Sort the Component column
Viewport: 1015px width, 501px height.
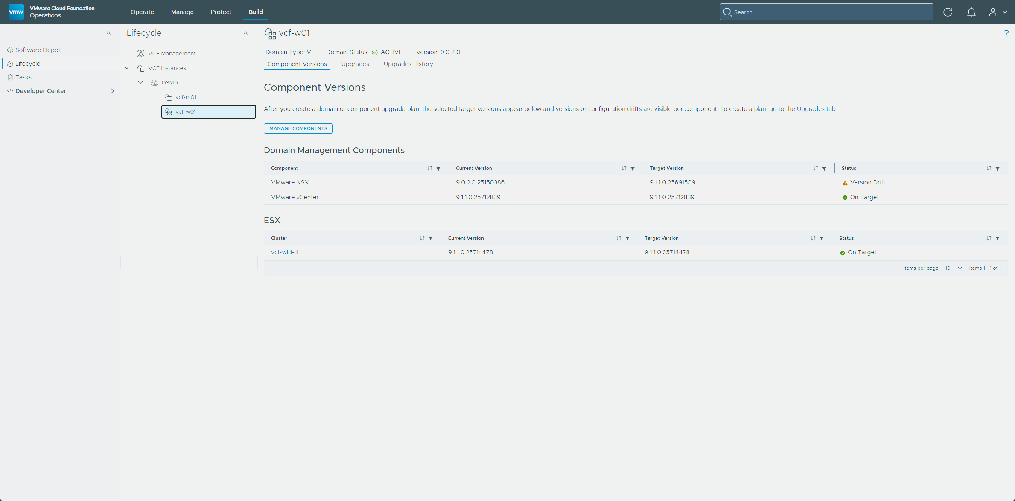[x=429, y=168]
